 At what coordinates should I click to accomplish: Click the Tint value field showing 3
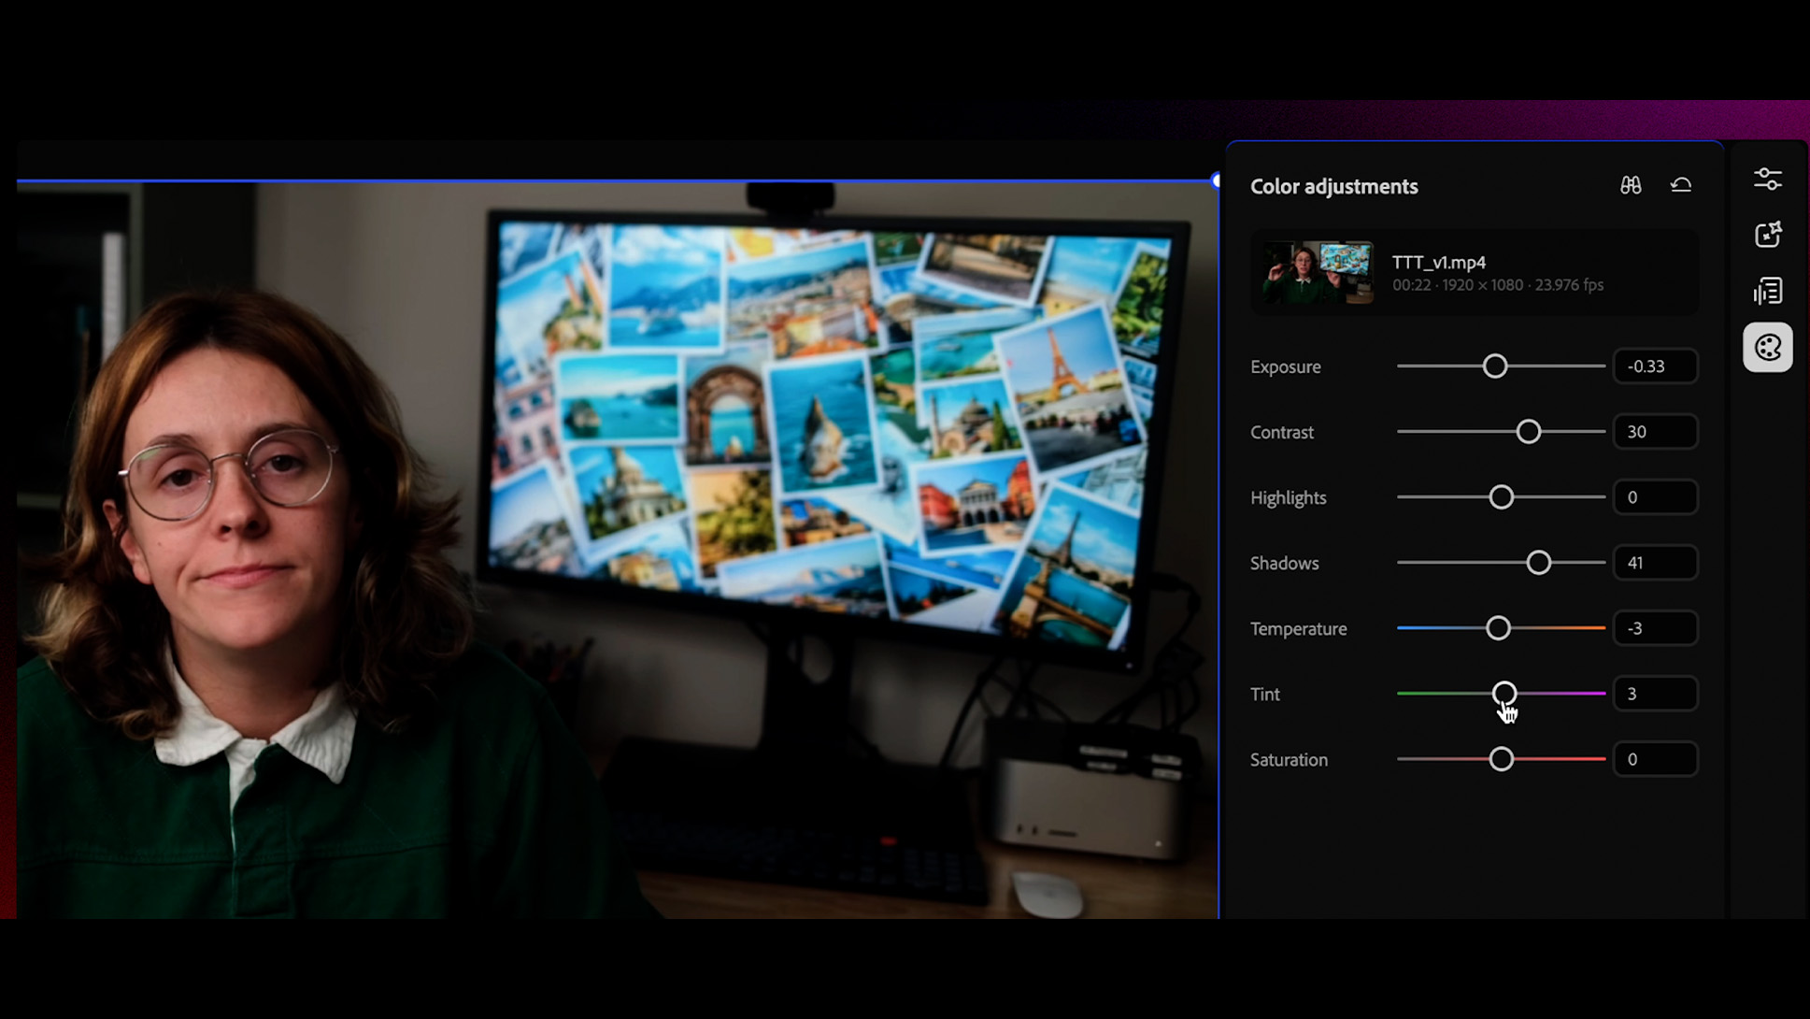pos(1654,693)
